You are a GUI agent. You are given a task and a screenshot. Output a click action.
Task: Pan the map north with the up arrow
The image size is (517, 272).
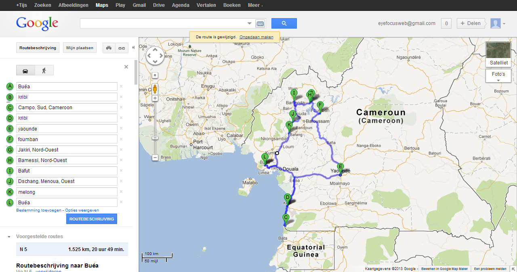155,50
